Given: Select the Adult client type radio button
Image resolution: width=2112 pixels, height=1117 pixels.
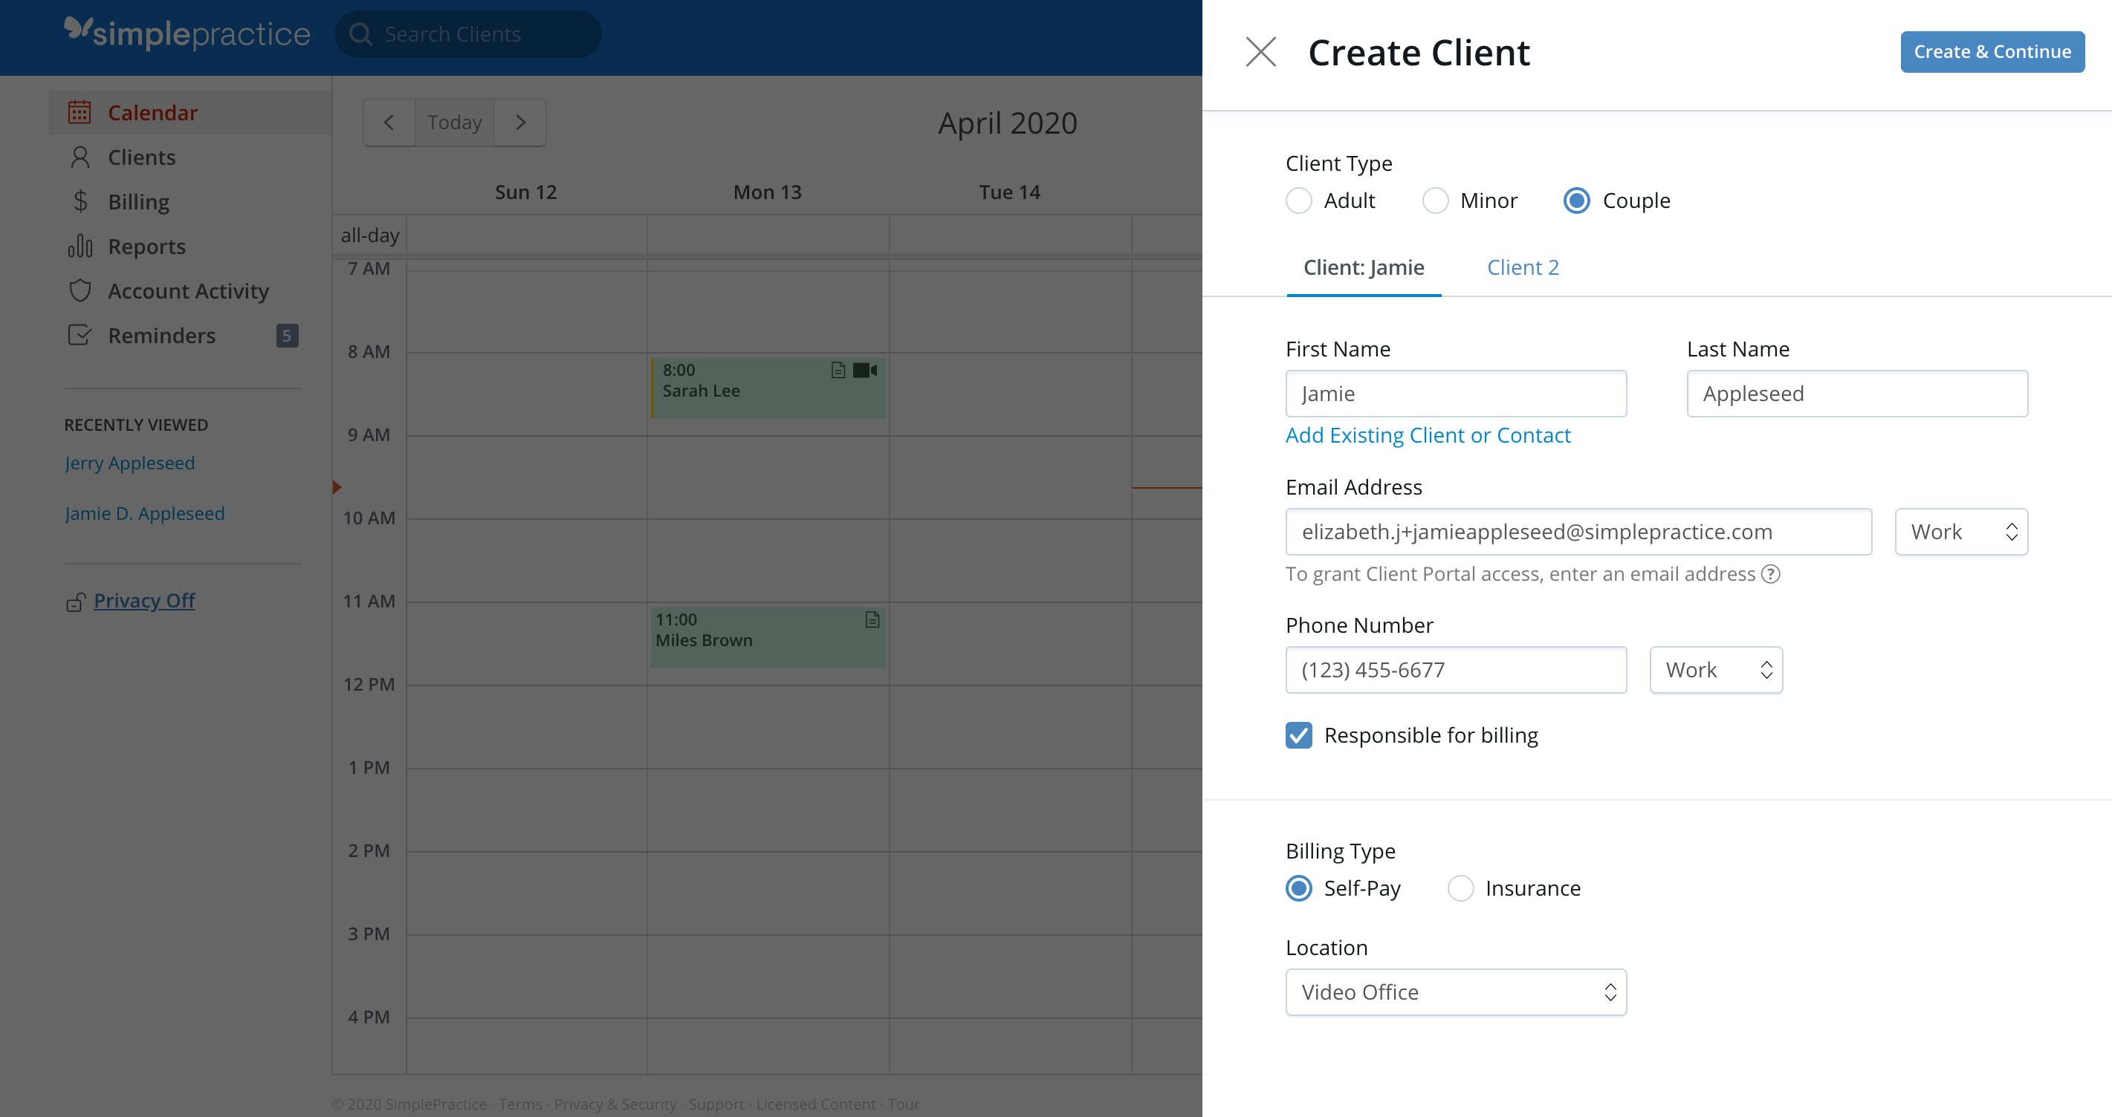Looking at the screenshot, I should 1299,201.
